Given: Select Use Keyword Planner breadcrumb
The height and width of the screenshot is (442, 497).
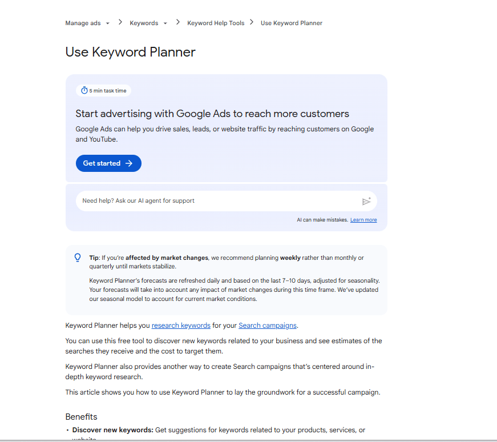Looking at the screenshot, I should (292, 23).
